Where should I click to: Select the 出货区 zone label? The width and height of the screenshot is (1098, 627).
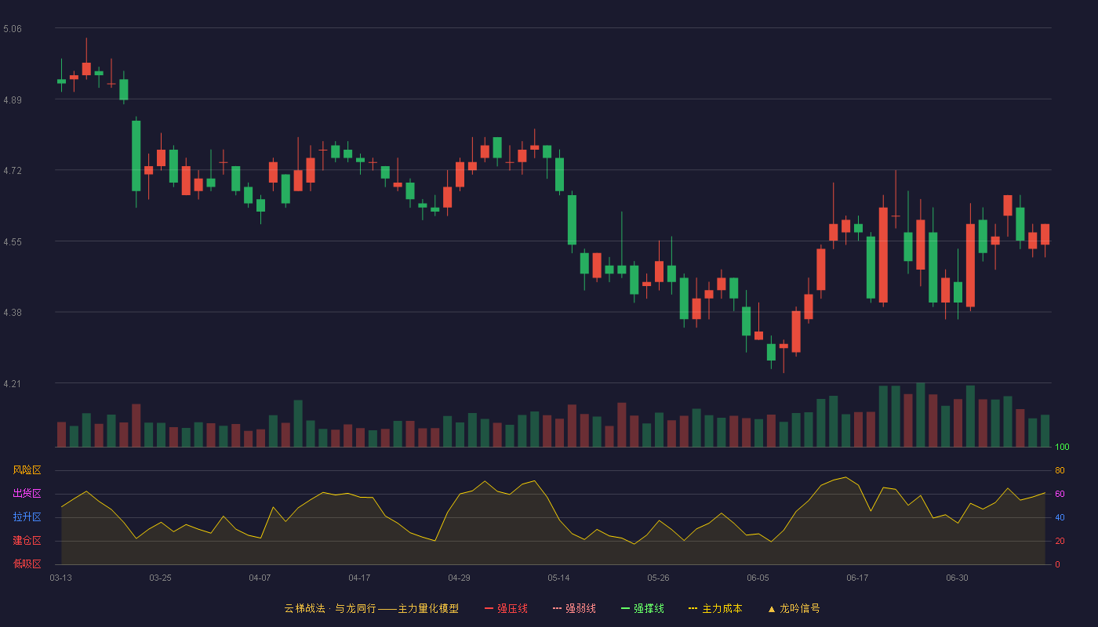coord(27,494)
